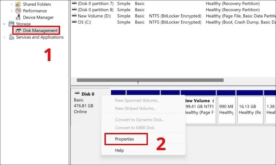
Task: Click the Disk Management drive icon
Action: [18, 31]
